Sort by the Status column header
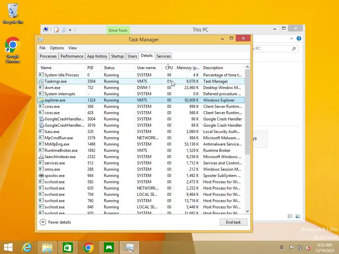The height and width of the screenshot is (254, 339). [x=118, y=68]
